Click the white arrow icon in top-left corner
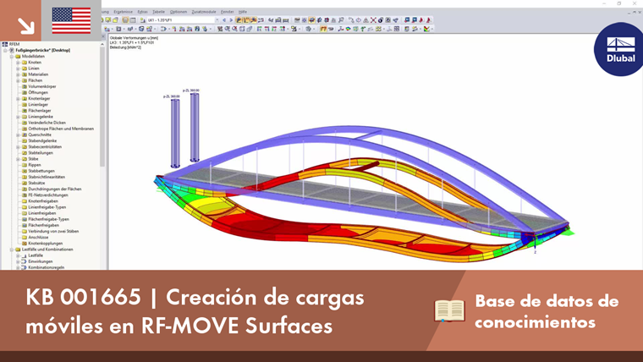The image size is (643, 362). (x=26, y=26)
